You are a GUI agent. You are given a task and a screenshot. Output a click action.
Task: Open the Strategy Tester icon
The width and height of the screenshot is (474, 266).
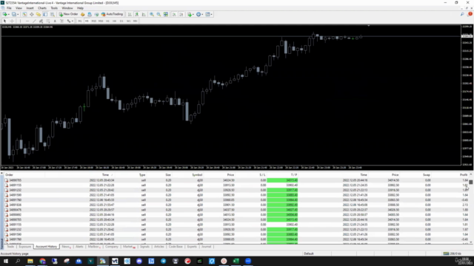53,14
